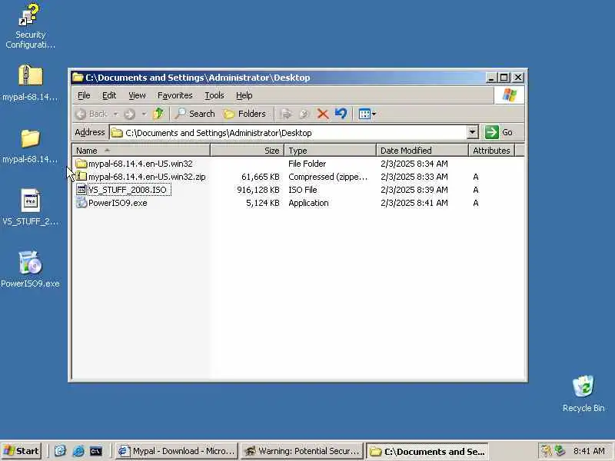The image size is (615, 461).
Task: Select mypal-68.14.4.en-US.win32.zip in file list
Action: click(147, 177)
